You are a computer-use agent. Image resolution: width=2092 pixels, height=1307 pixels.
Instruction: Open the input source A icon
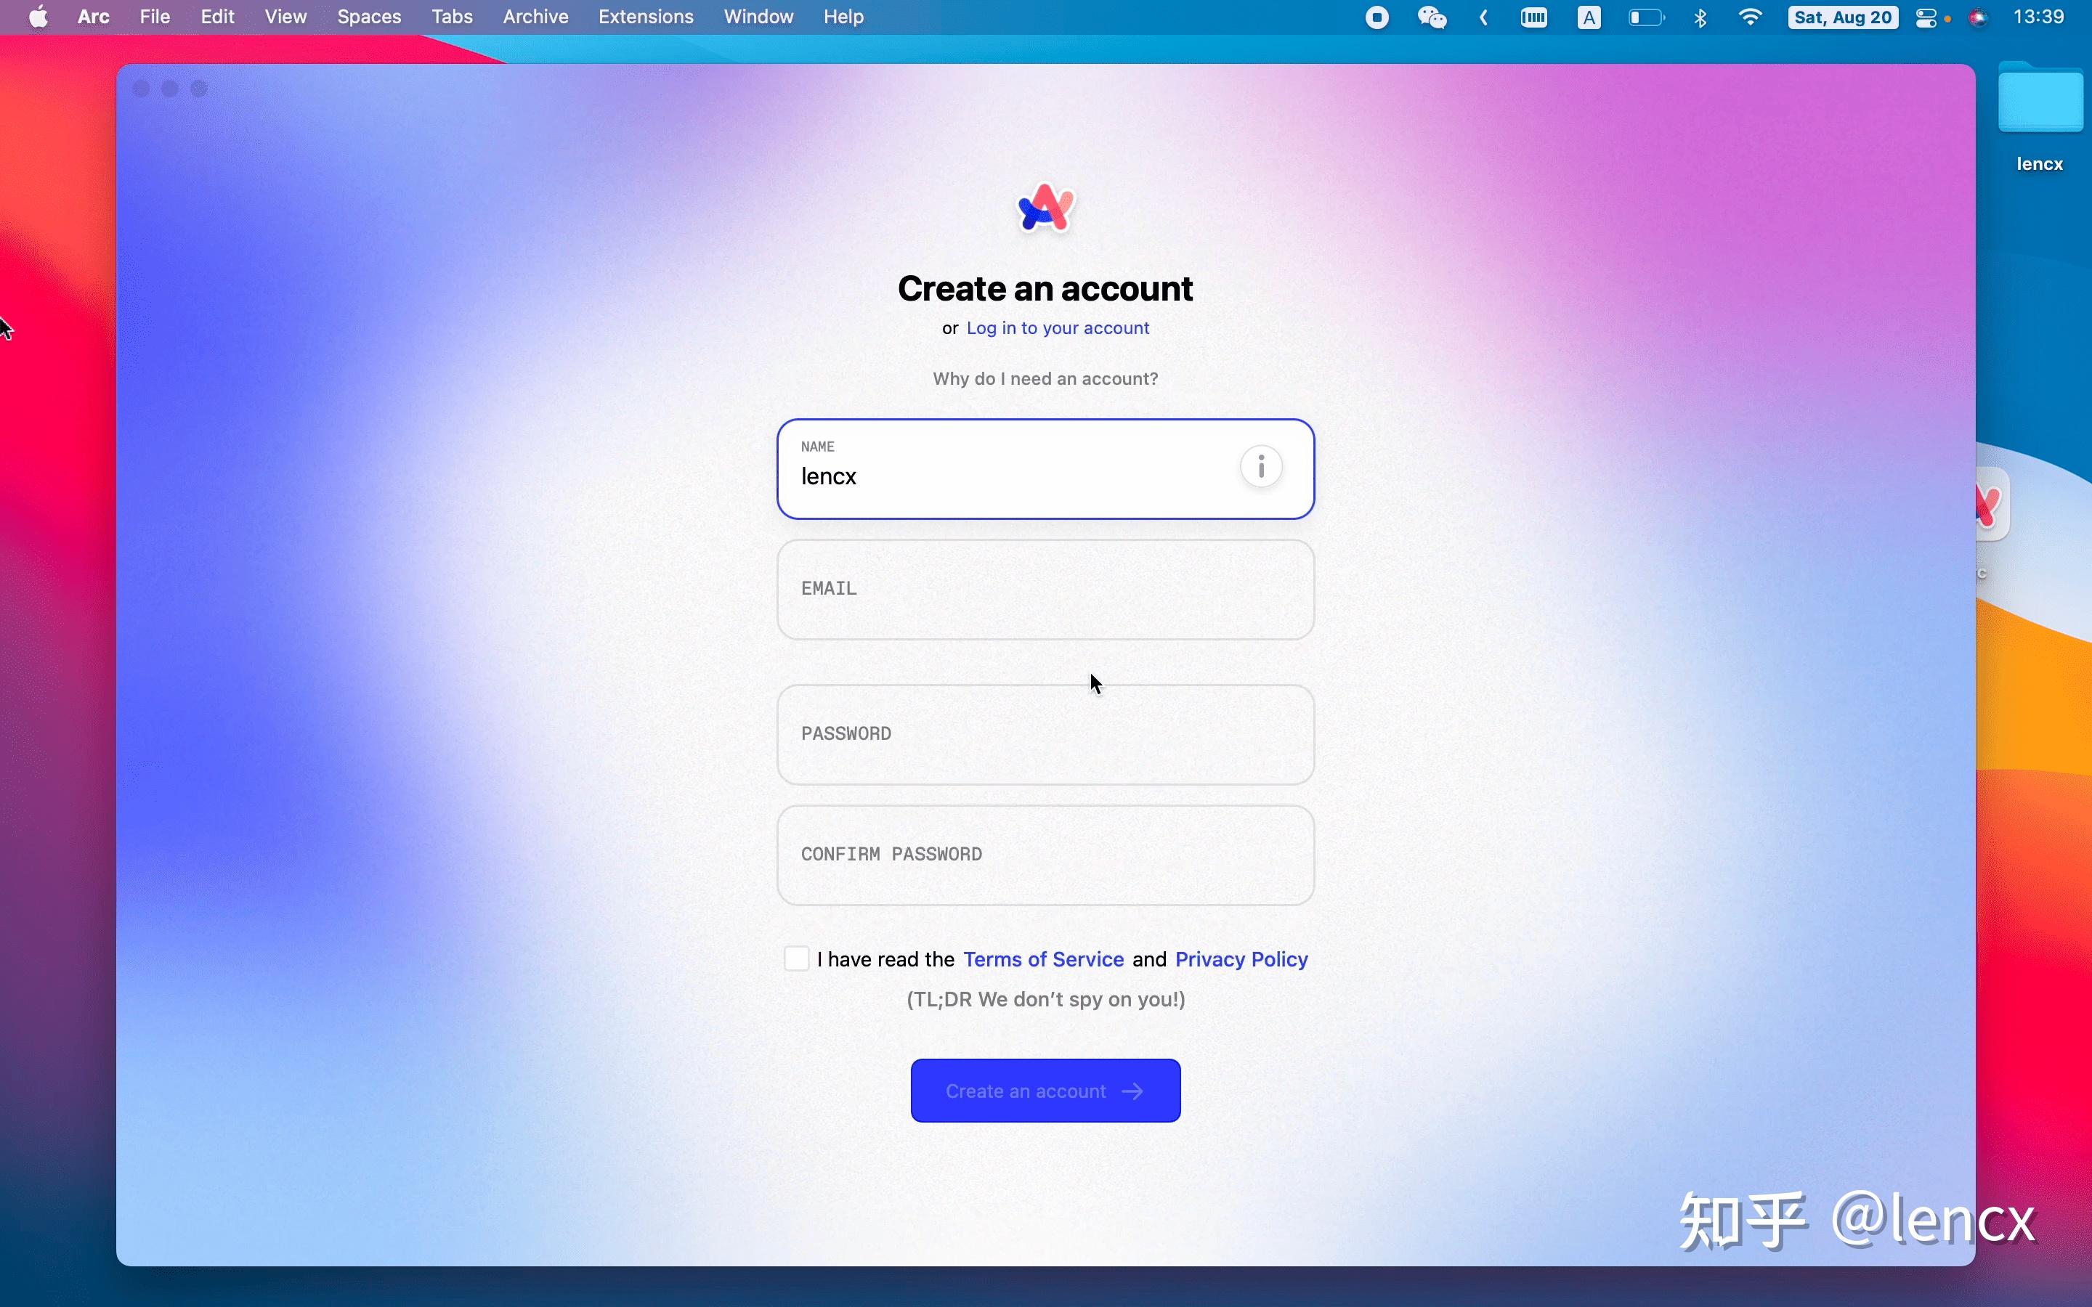[1589, 17]
